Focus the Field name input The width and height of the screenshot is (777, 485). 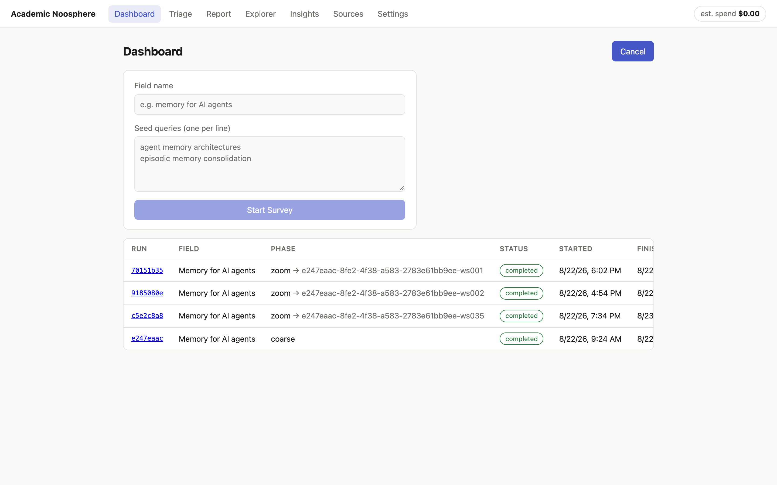click(270, 105)
